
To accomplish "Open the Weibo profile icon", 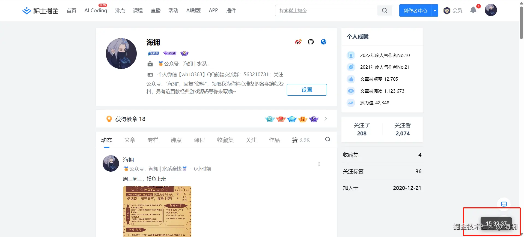I will click(x=298, y=42).
